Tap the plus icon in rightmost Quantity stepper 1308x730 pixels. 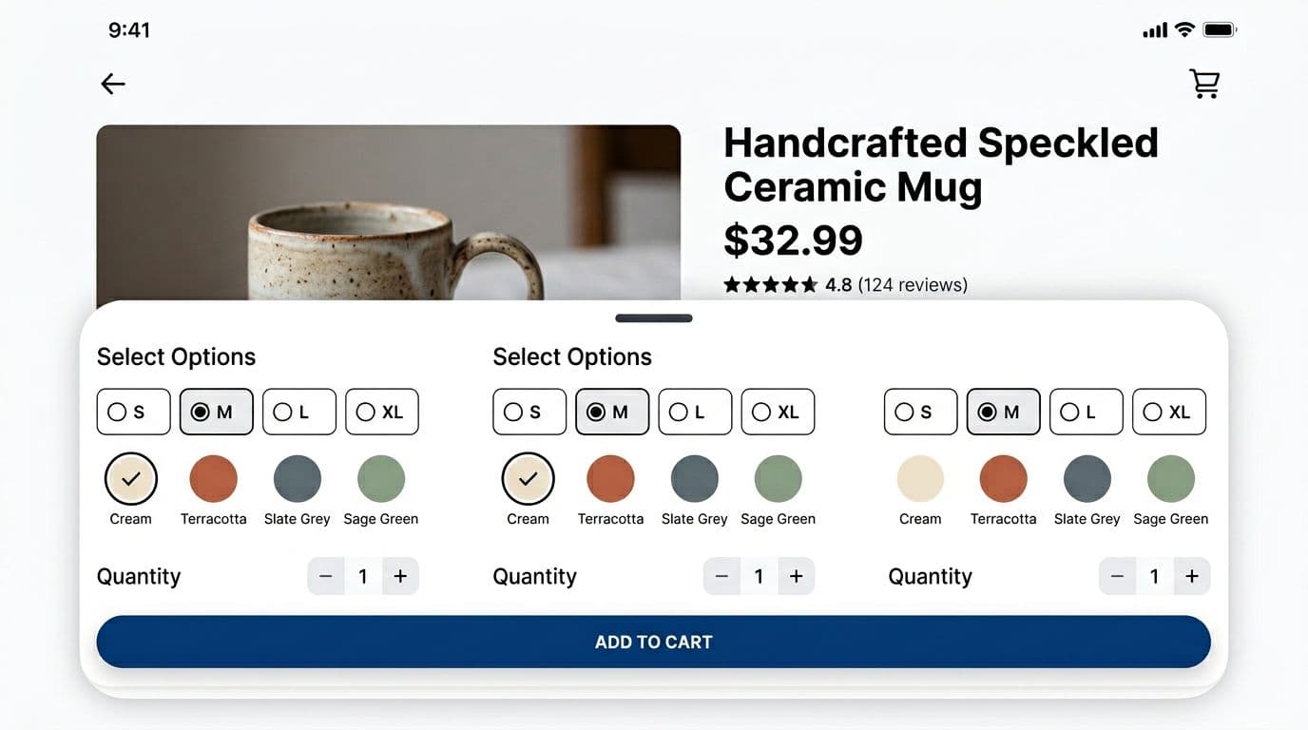[x=1191, y=576]
